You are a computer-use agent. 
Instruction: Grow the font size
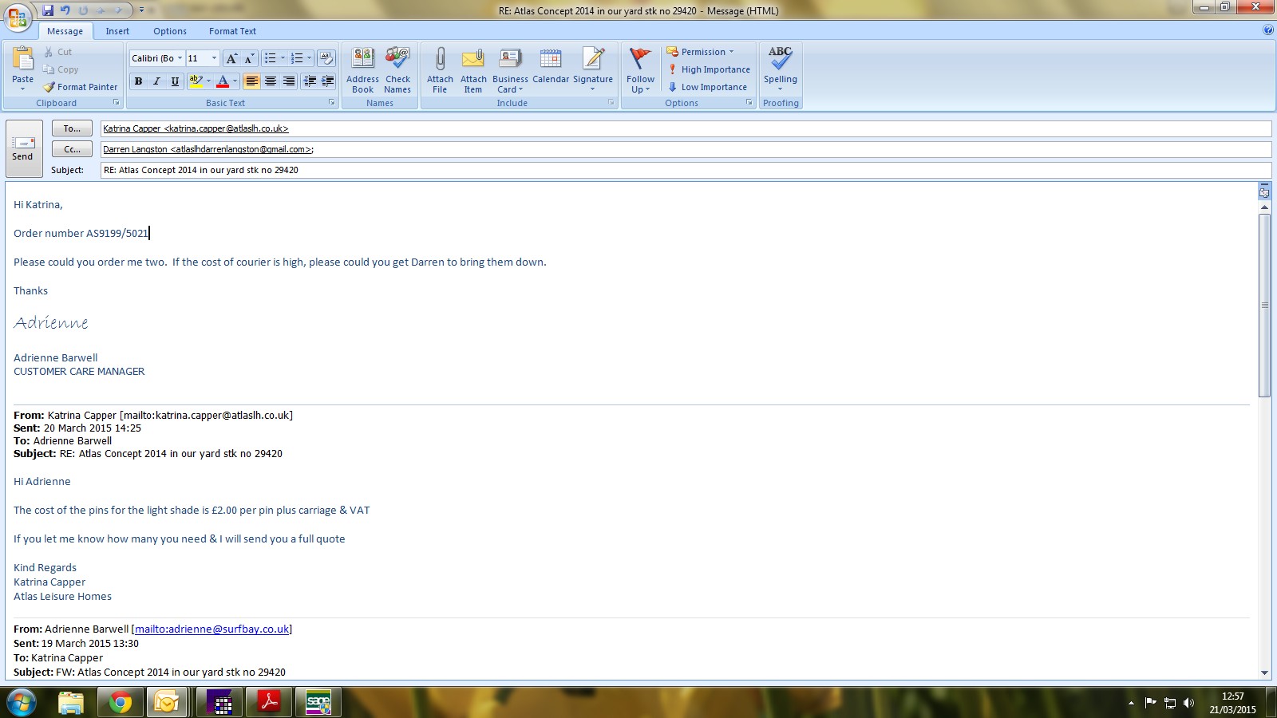point(231,58)
